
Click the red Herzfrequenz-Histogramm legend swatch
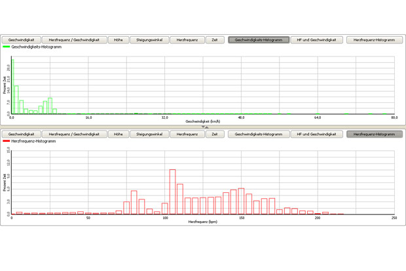click(7, 141)
